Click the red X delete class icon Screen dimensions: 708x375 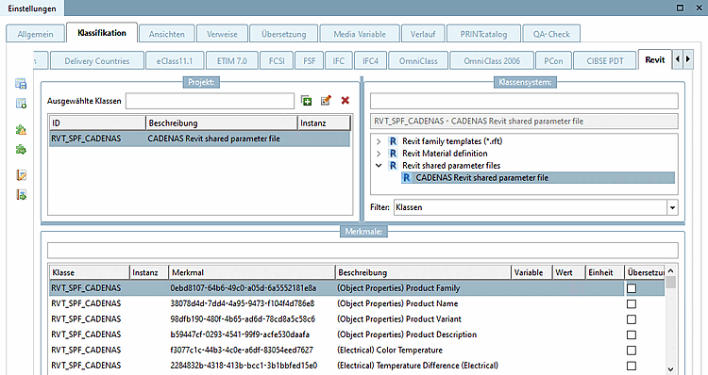(345, 101)
